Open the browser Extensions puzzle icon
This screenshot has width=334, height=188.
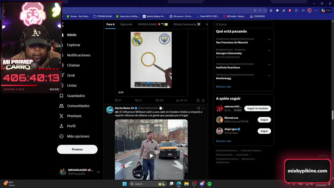[x=296, y=10]
